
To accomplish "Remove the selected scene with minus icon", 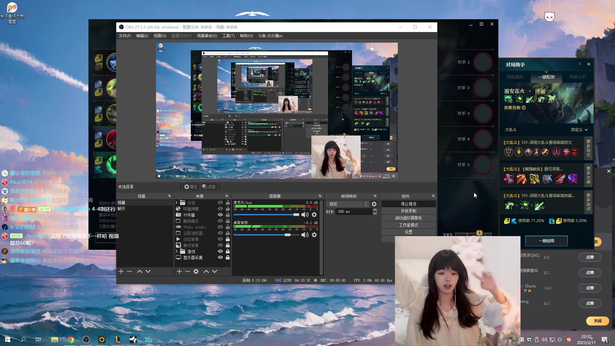I will [129, 271].
